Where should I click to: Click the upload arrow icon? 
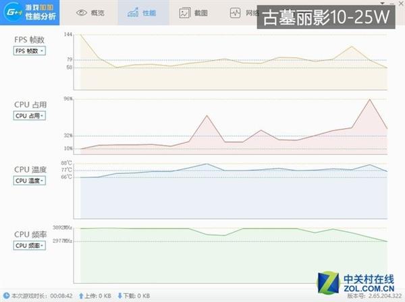click(x=81, y=296)
